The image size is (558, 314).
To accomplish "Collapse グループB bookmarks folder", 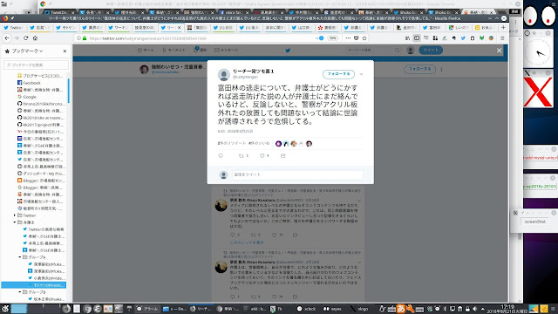I will pos(20,292).
